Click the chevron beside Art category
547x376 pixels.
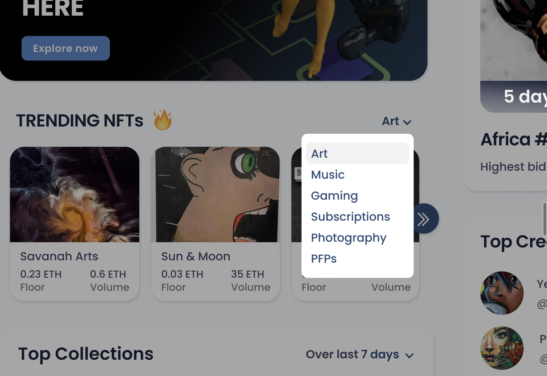pyautogui.click(x=407, y=122)
